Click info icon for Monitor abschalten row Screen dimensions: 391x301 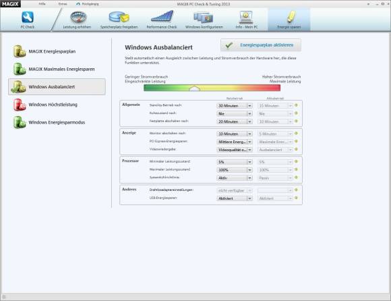coord(296,134)
